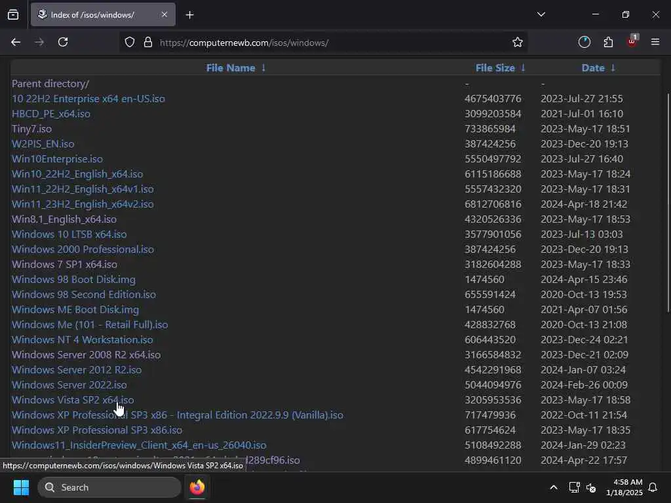Go to Parent directory/
Screen dimensions: 671x503
point(50,83)
